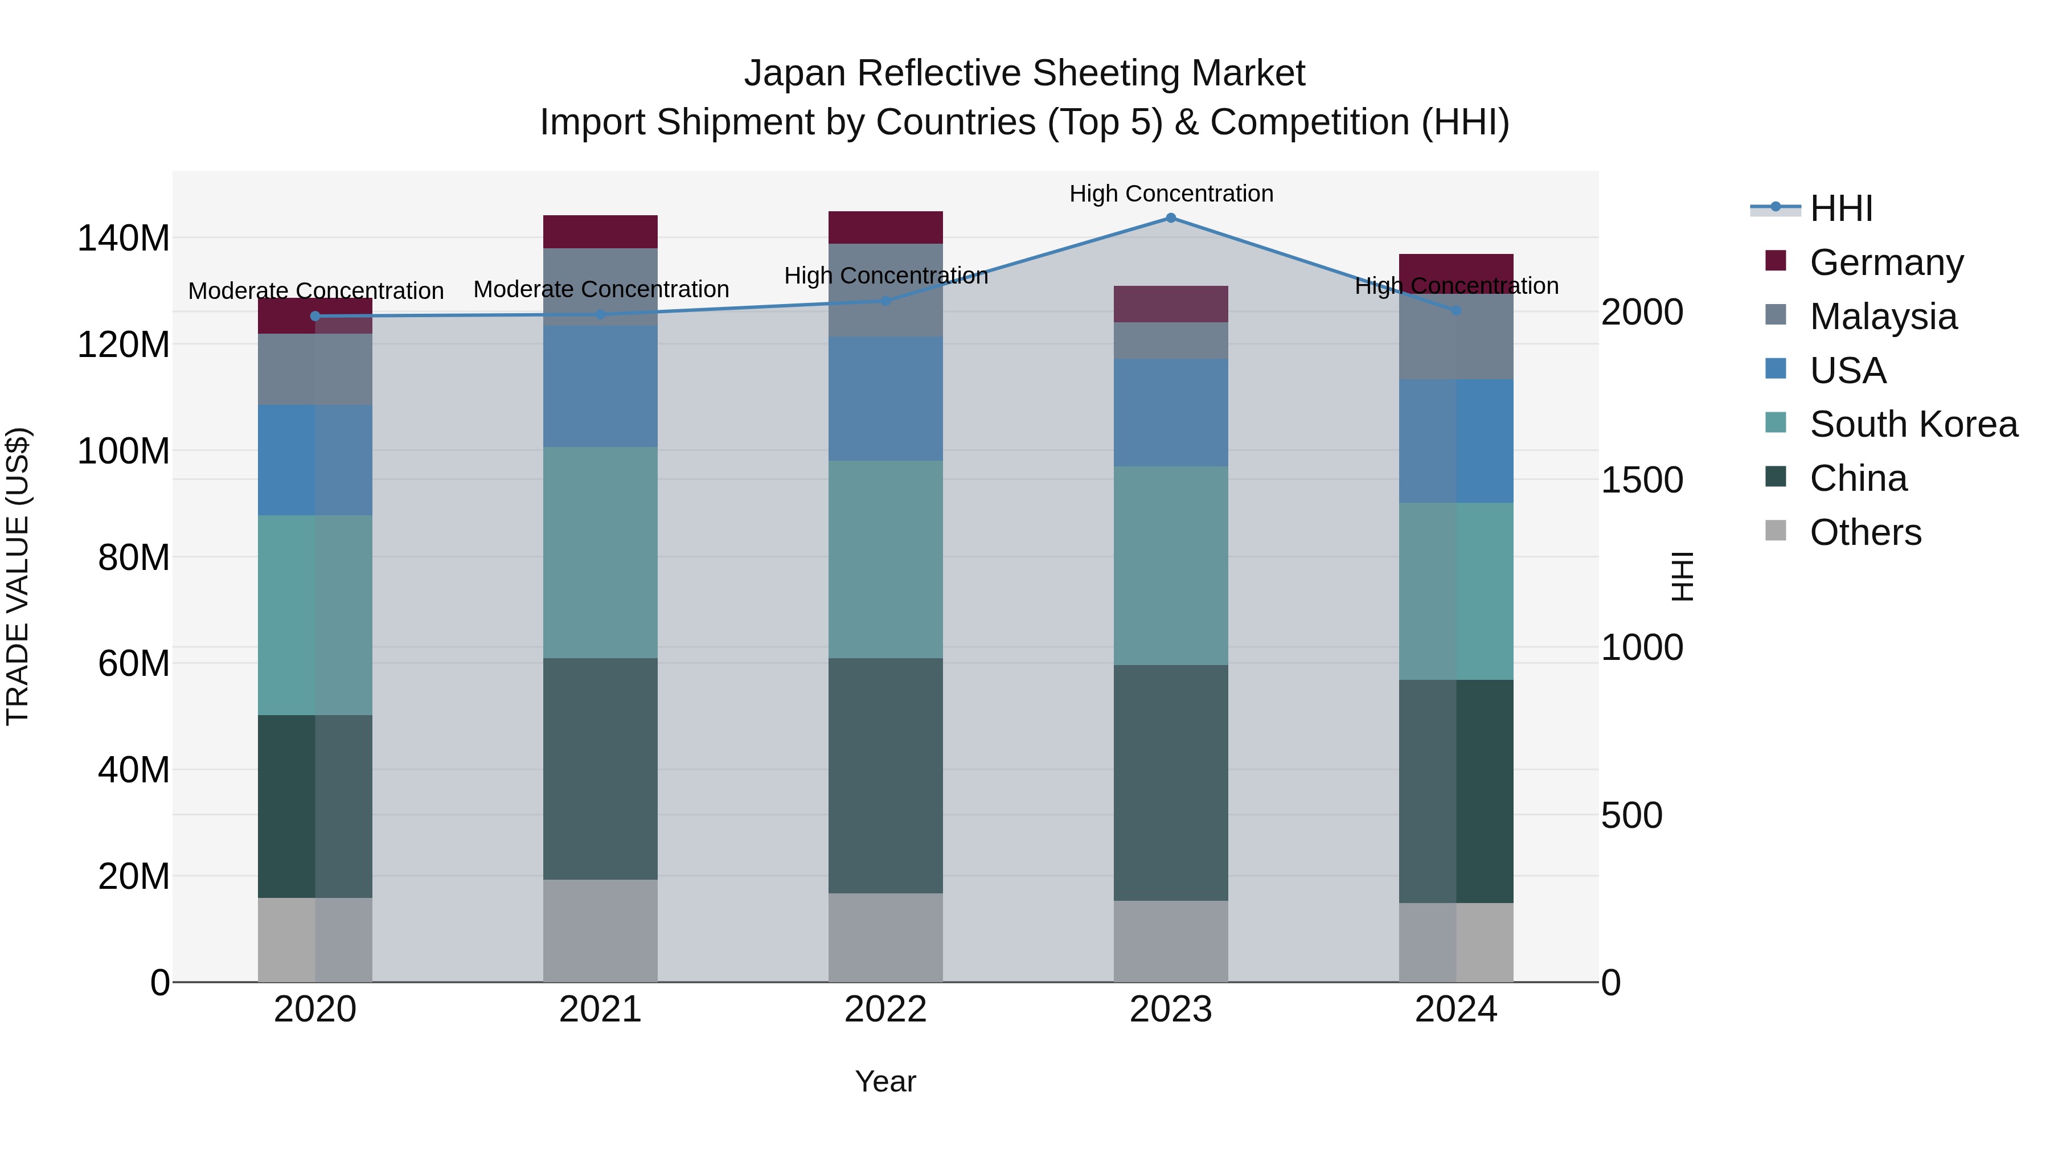Viewport: 2050px width, 1153px height.
Task: Click the 2021 Others bar segment
Action: pyautogui.click(x=601, y=931)
